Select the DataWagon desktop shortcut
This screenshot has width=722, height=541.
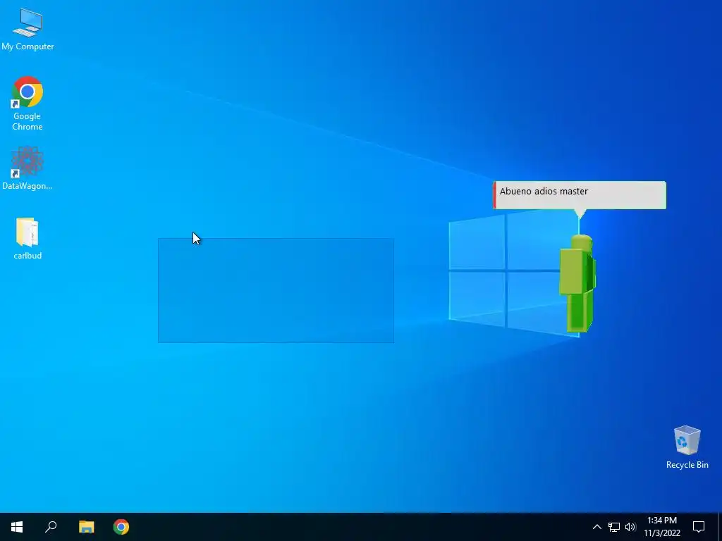tap(27, 168)
